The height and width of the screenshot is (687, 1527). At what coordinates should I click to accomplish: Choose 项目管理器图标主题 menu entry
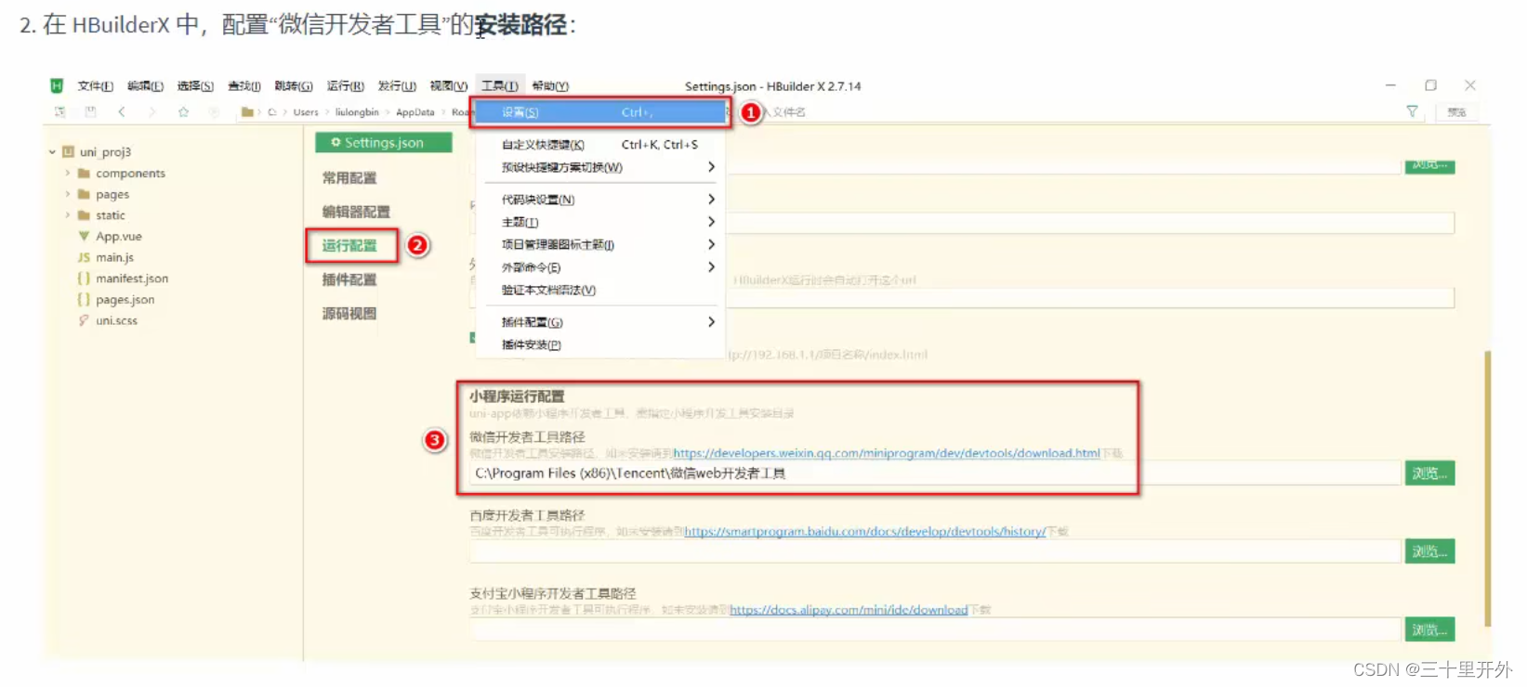[599, 244]
